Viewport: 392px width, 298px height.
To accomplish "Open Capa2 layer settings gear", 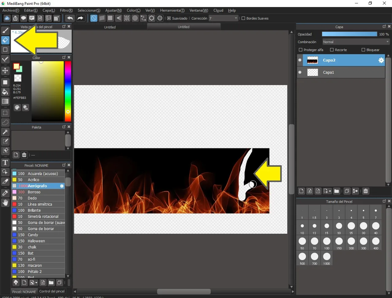I will pos(381,60).
